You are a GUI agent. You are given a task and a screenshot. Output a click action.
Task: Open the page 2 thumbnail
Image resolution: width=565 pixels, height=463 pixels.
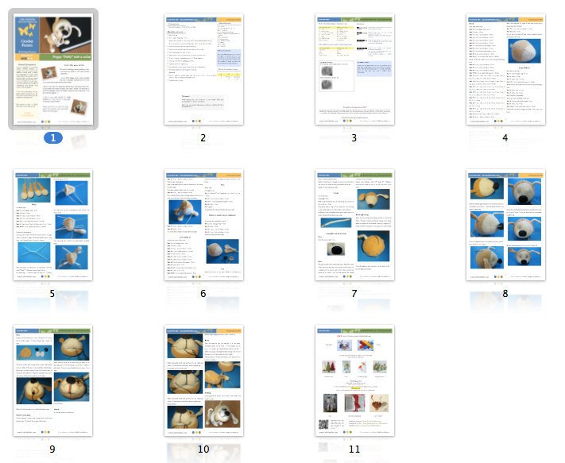[203, 68]
